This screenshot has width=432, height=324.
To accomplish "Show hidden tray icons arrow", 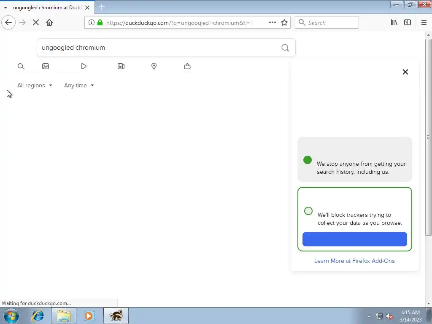I will (369, 316).
